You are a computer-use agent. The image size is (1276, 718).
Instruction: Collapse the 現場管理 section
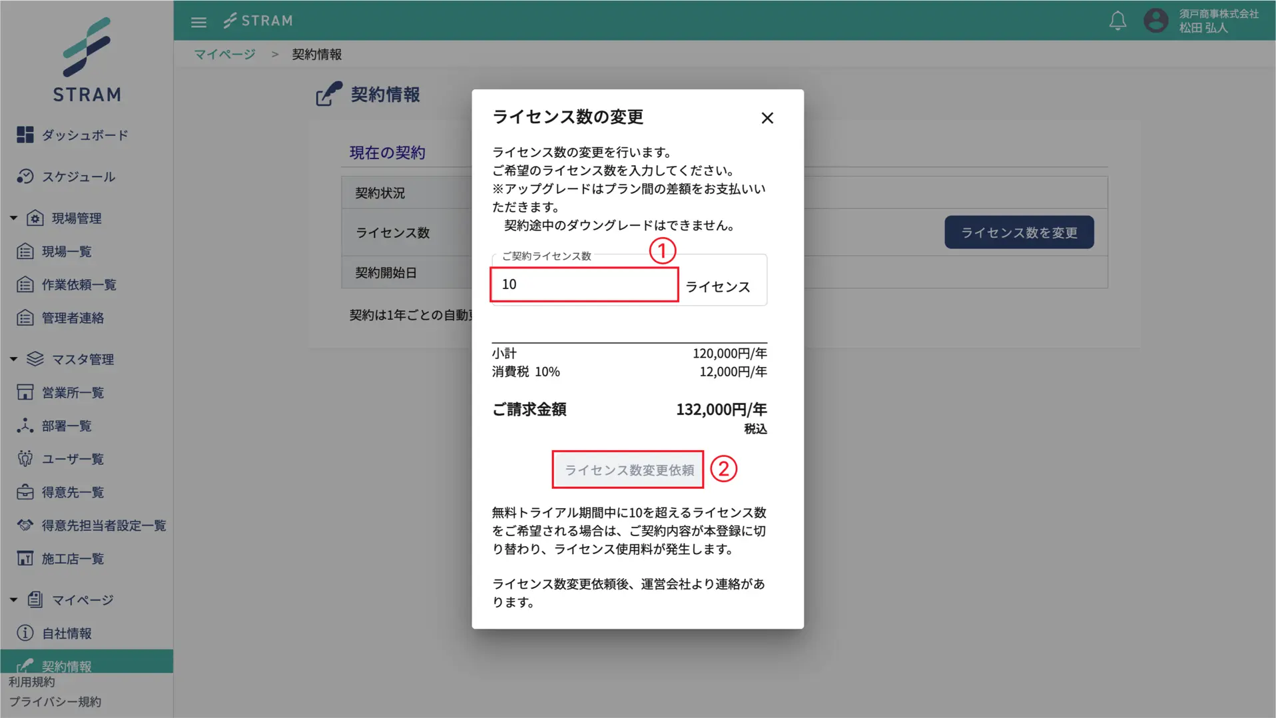(12, 217)
